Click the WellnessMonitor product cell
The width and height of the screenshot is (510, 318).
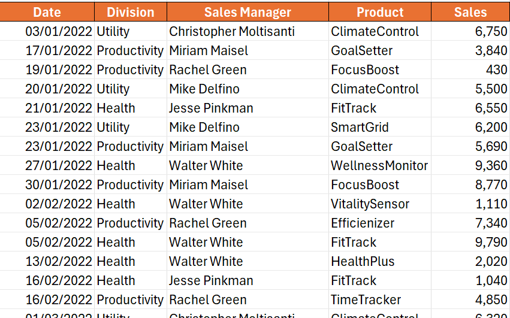(x=379, y=166)
